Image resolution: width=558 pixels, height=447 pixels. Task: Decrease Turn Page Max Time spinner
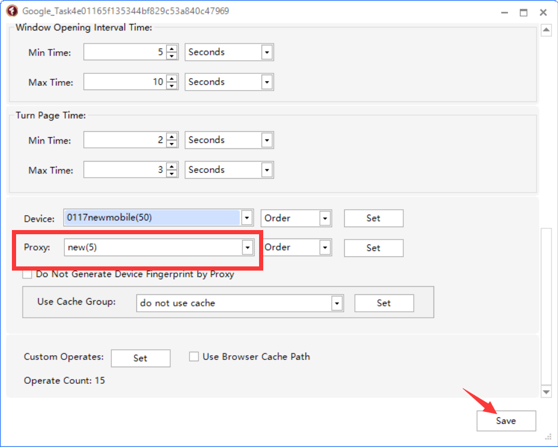click(172, 174)
